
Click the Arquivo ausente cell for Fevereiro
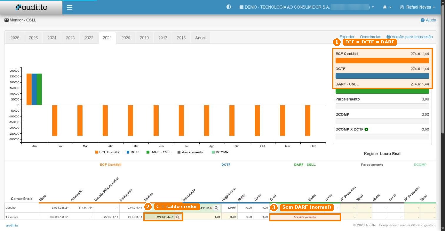point(305,217)
